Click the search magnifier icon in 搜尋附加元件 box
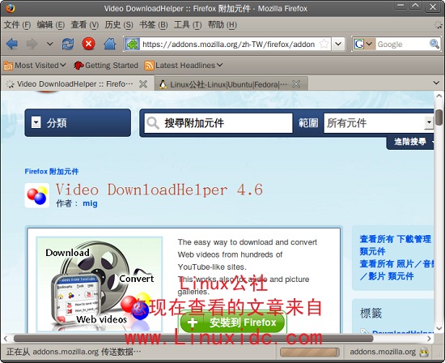The height and width of the screenshot is (363, 445). pyautogui.click(x=153, y=123)
